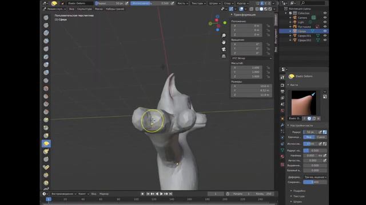Toggle visibility of Collection
The height and width of the screenshot is (205, 366).
(x=325, y=13)
